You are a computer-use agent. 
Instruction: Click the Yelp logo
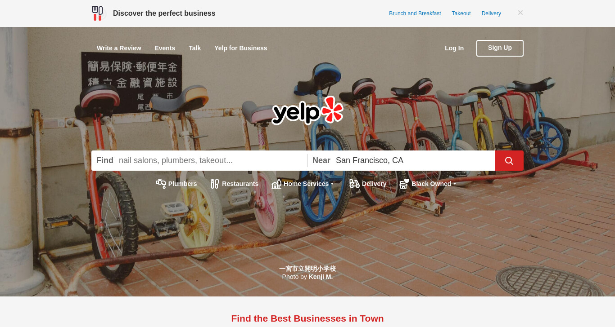[x=307, y=110]
